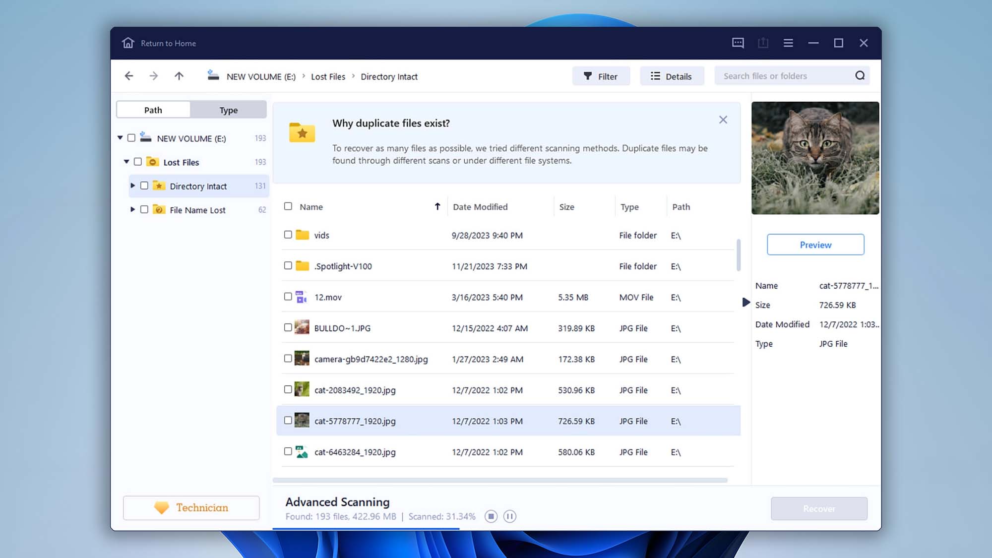Preview the selected cat image
Viewport: 992px width, 558px height.
pos(815,245)
